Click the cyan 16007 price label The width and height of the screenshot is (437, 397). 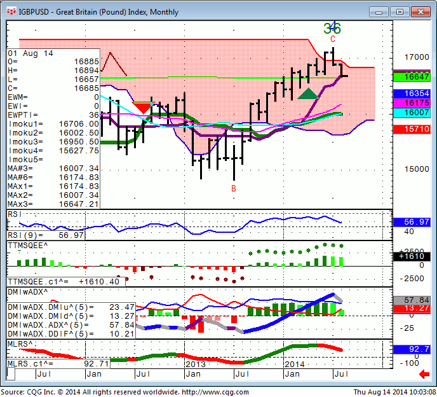pyautogui.click(x=412, y=113)
